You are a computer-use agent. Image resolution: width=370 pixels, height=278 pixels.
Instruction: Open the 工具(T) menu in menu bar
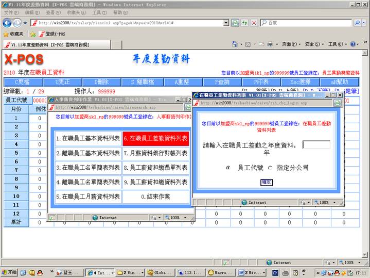pyautogui.click(x=99, y=12)
